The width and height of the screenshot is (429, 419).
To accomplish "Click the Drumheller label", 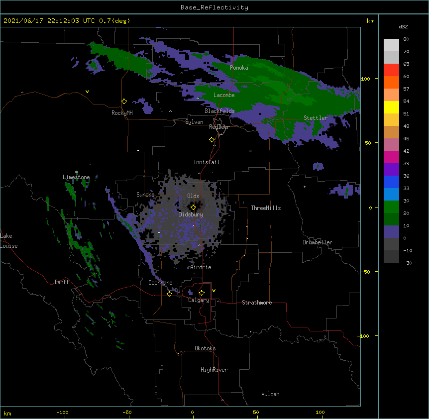I will click(x=318, y=242).
